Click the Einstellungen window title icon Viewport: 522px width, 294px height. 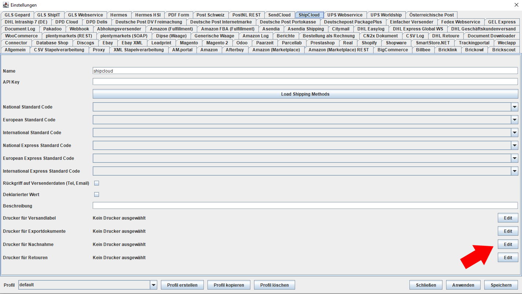pos(5,5)
